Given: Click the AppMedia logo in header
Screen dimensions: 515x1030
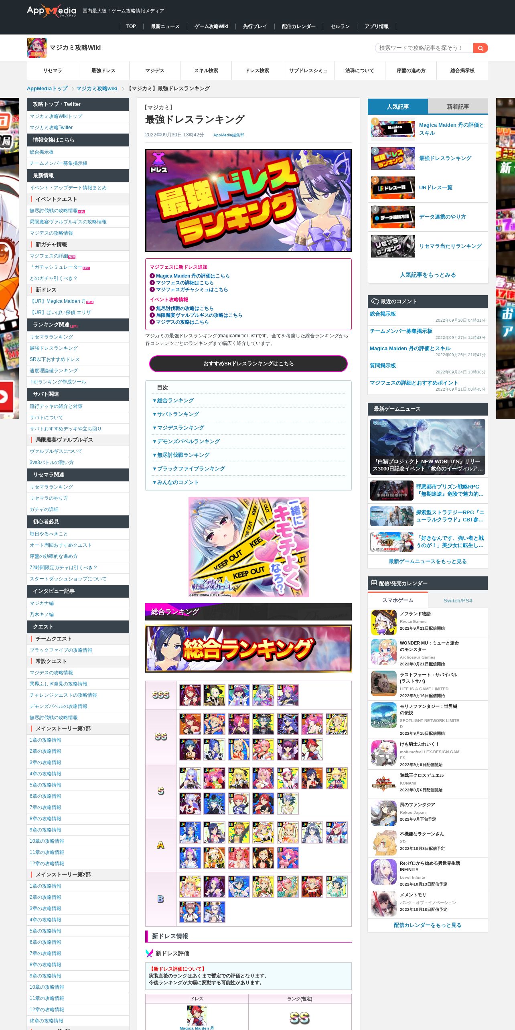Looking at the screenshot, I should [x=51, y=11].
